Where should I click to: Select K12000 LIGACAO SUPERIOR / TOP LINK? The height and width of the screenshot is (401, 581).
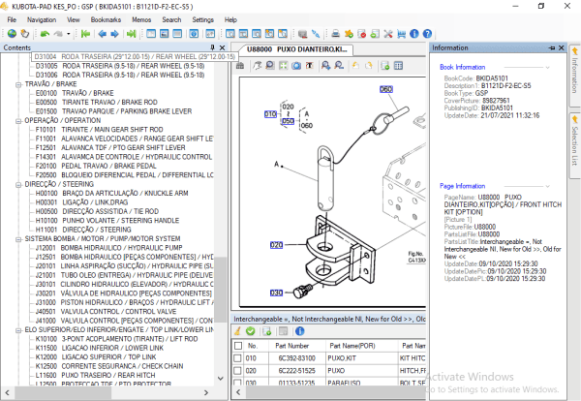pos(96,356)
